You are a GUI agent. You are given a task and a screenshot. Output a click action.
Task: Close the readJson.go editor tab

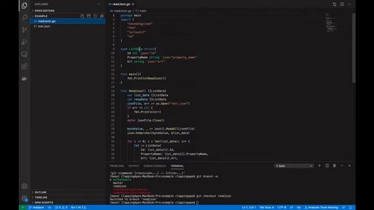133,4
